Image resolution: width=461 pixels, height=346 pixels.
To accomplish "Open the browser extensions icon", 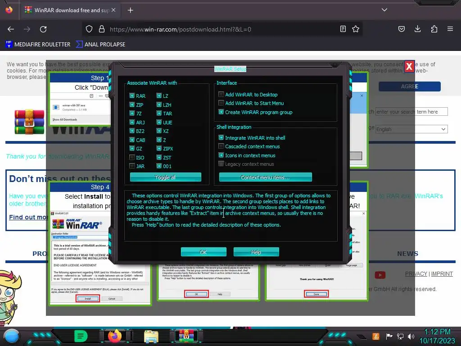I will click(x=434, y=29).
